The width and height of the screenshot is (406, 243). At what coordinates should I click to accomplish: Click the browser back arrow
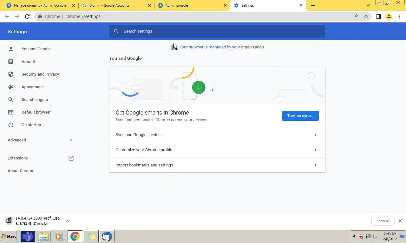coord(7,16)
